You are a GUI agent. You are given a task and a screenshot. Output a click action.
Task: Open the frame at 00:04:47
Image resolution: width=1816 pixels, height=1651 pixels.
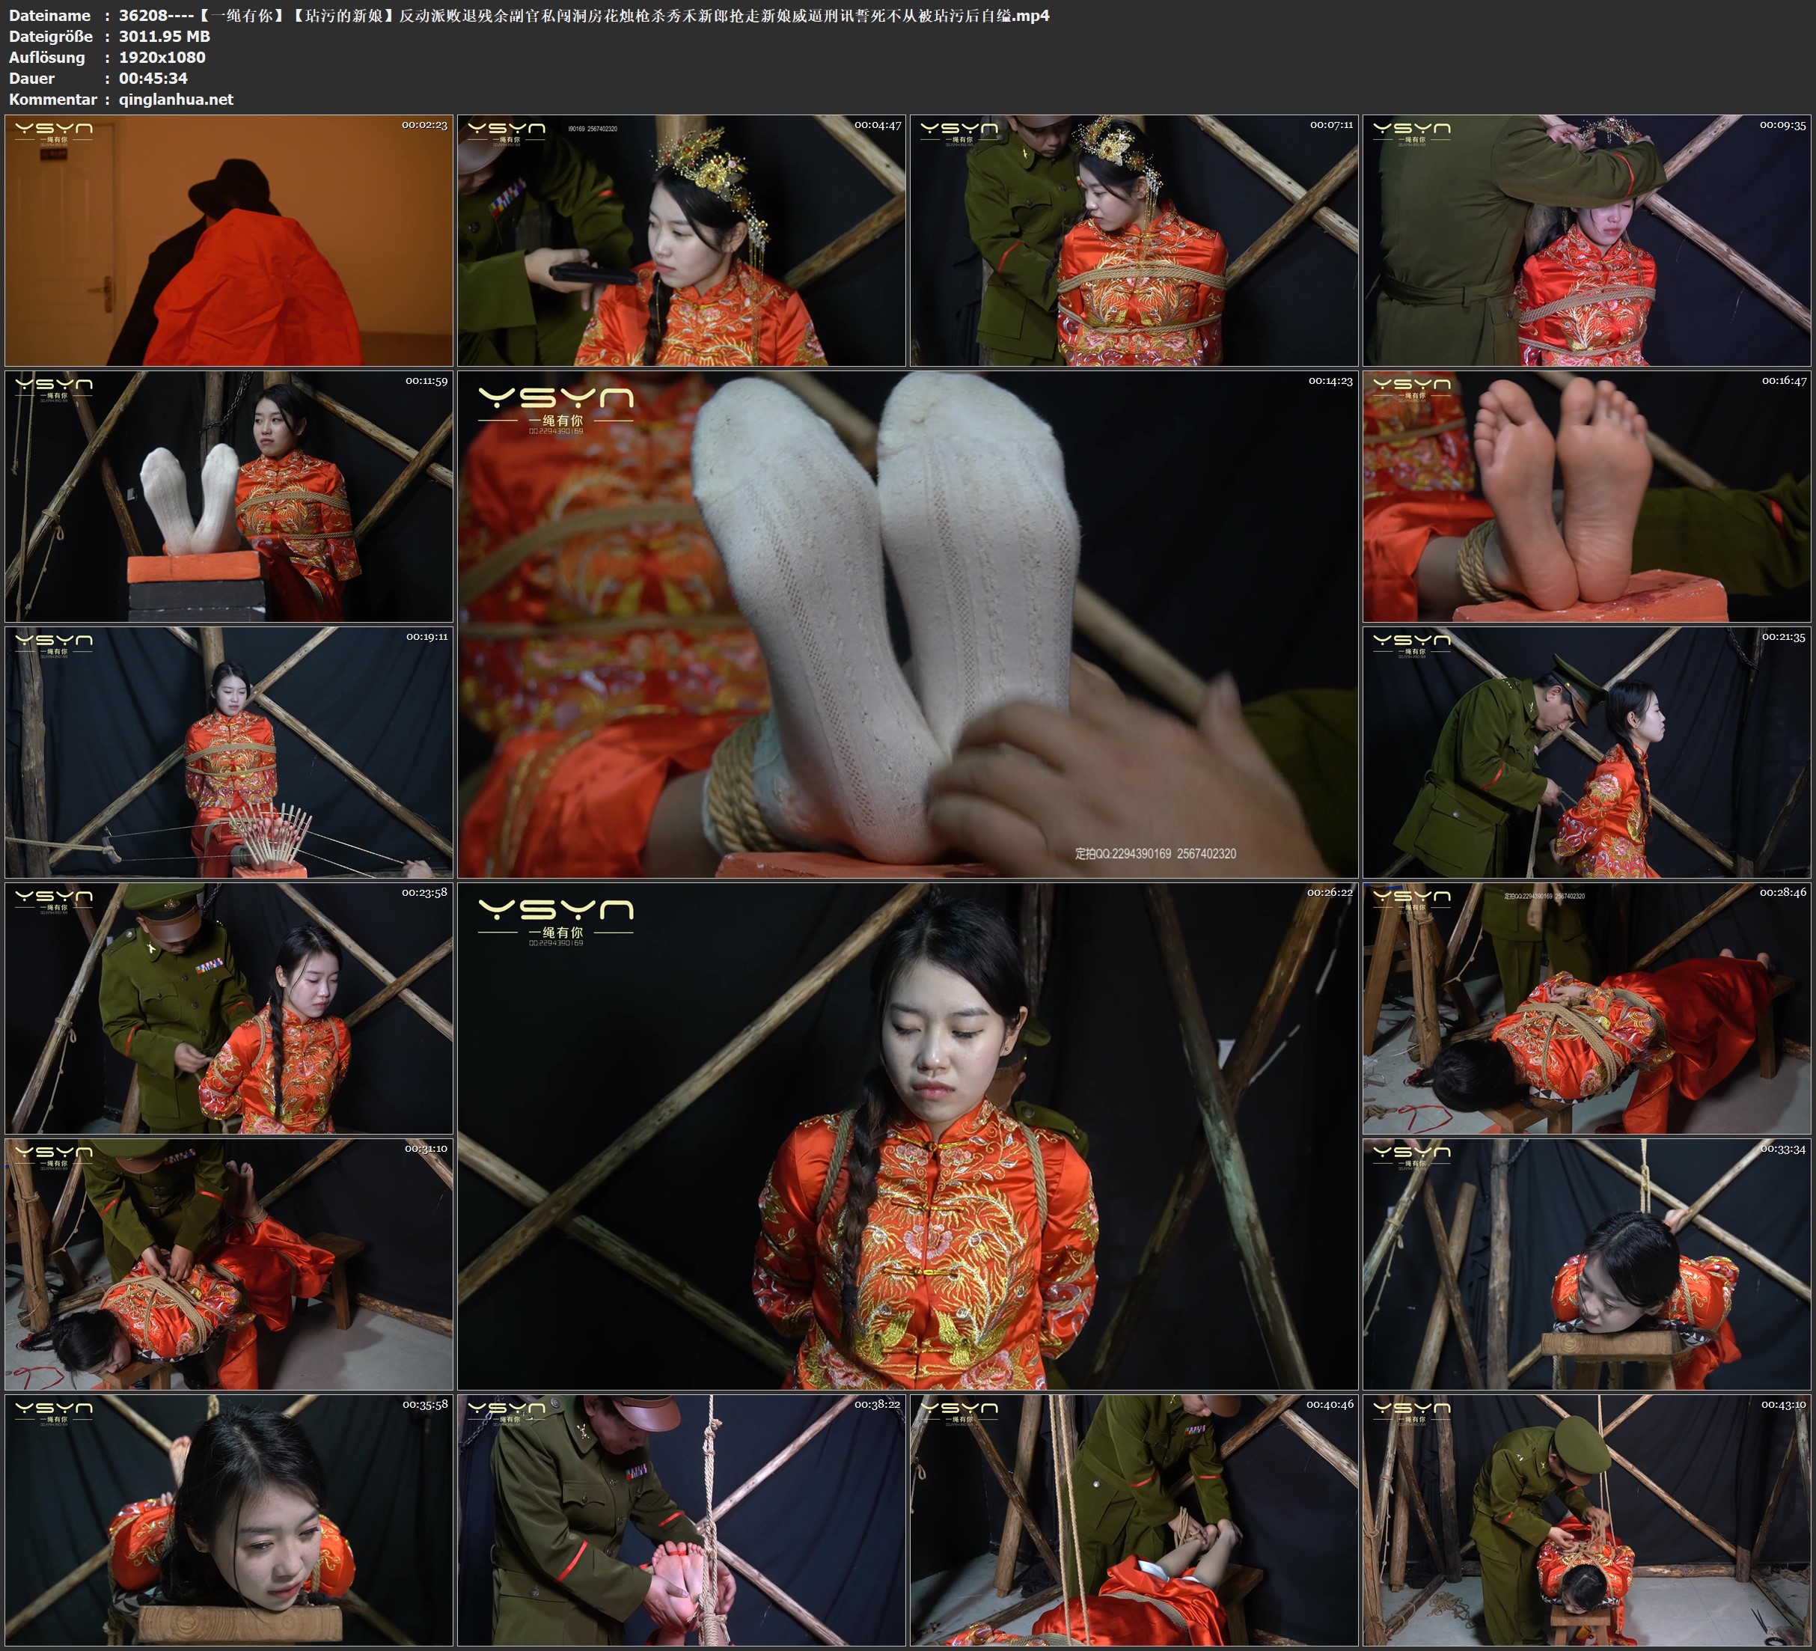681,239
